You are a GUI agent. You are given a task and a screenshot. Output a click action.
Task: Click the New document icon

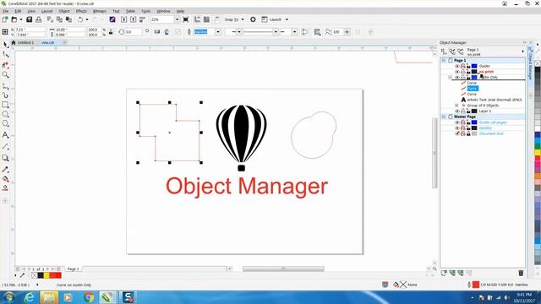pyautogui.click(x=5, y=19)
